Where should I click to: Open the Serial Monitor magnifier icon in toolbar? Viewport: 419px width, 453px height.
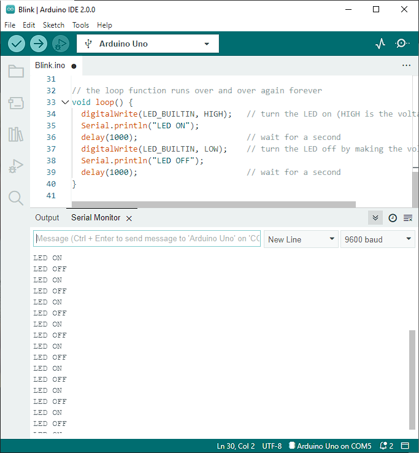(x=402, y=44)
